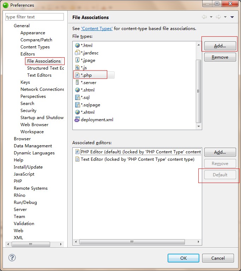The height and width of the screenshot is (271, 241).
Task: Select Web Browser tree node
Action: pos(34,125)
